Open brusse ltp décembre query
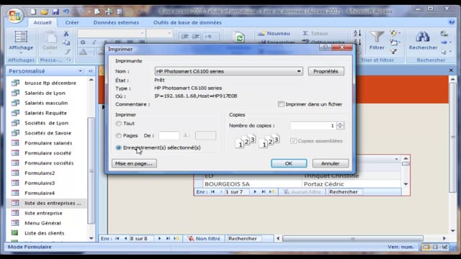Image resolution: width=461 pixels, height=259 pixels. (x=50, y=83)
